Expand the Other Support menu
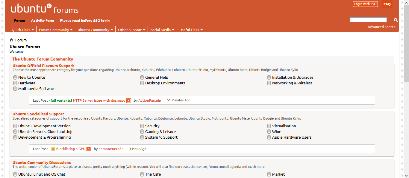409x178 pixels. point(131,30)
